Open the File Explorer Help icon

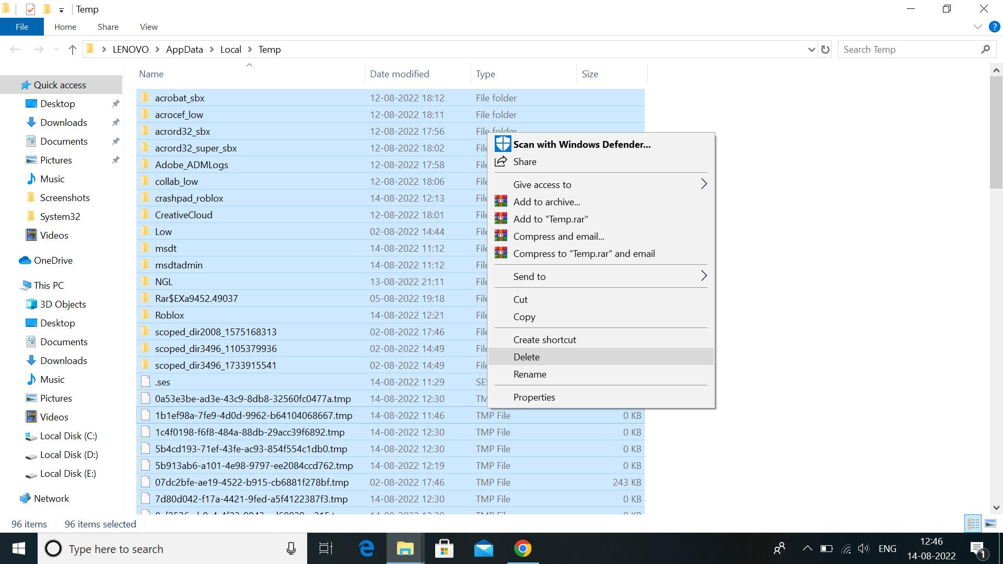tap(994, 27)
